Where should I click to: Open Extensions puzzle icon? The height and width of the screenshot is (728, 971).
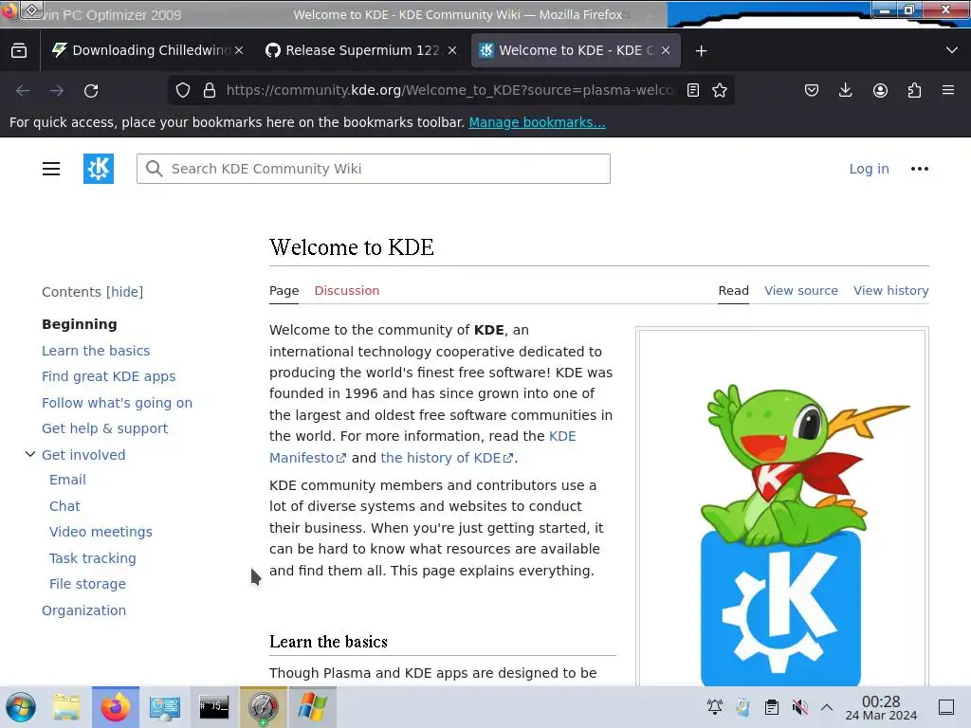[x=914, y=90]
